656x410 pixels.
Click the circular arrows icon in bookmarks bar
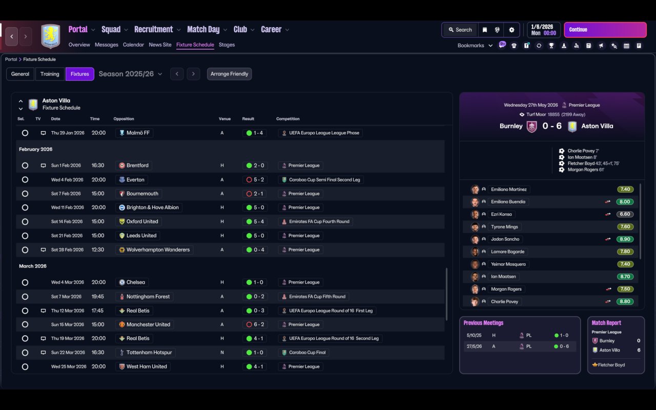[x=539, y=46]
